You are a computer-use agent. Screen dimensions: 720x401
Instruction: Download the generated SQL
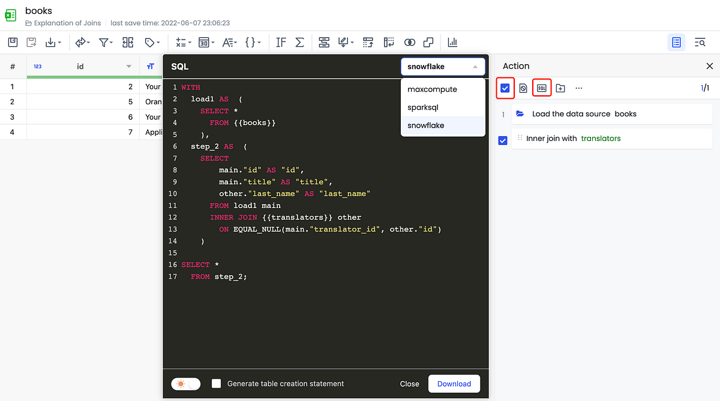[x=454, y=384]
